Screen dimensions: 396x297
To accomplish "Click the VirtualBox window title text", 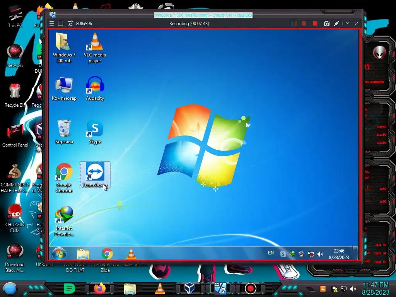I will [203, 15].
